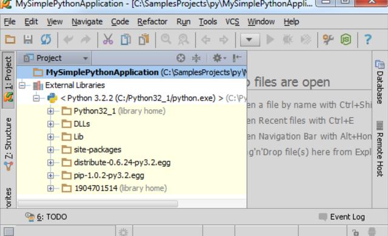
Task: Toggle the Favorites side tab
Action: click(x=8, y=198)
